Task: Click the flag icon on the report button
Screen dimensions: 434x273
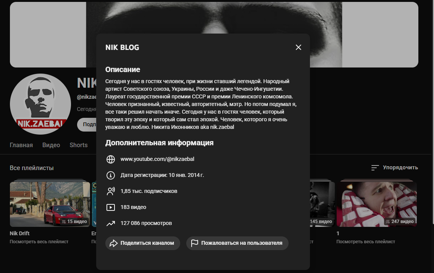Action: click(x=194, y=243)
